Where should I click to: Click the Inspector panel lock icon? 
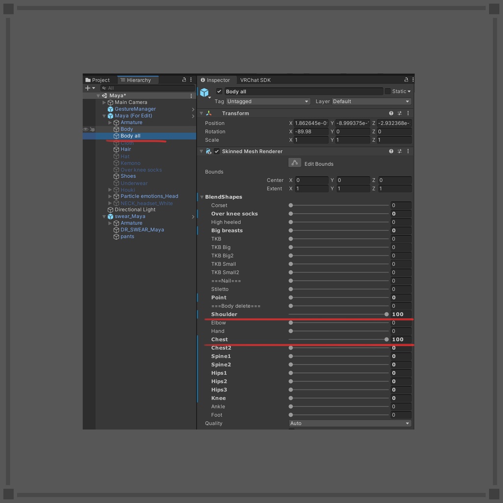406,80
